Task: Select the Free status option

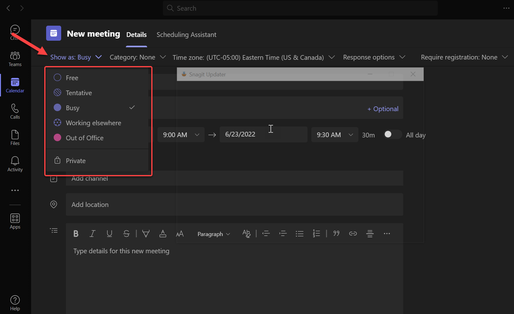Action: (72, 78)
